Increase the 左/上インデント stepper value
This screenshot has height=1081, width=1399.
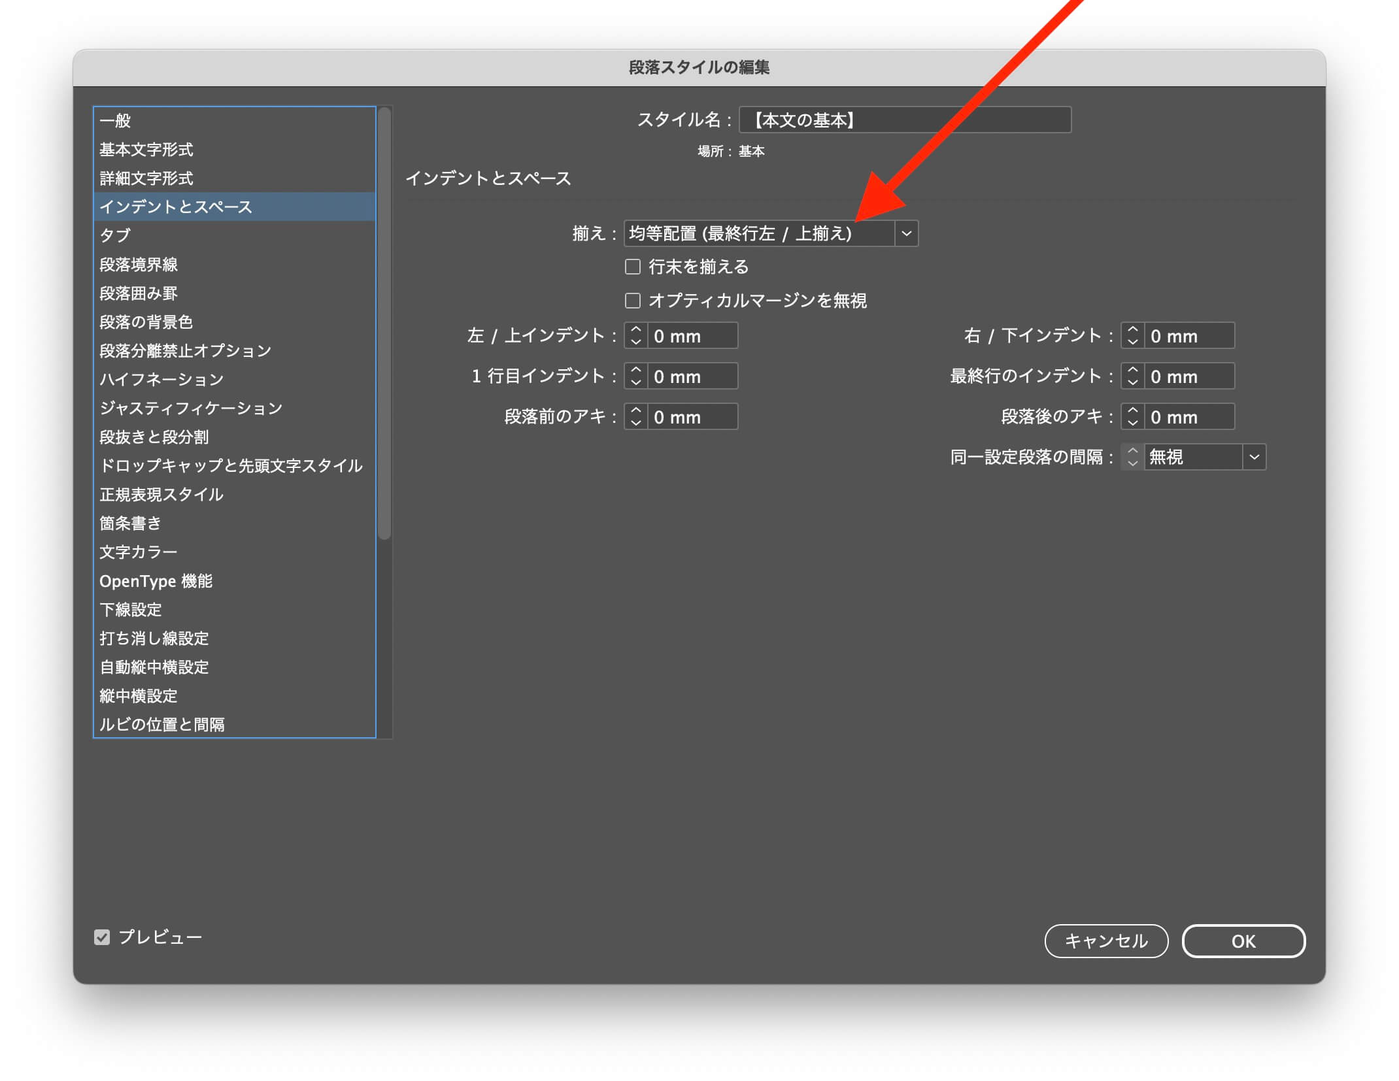pos(635,329)
